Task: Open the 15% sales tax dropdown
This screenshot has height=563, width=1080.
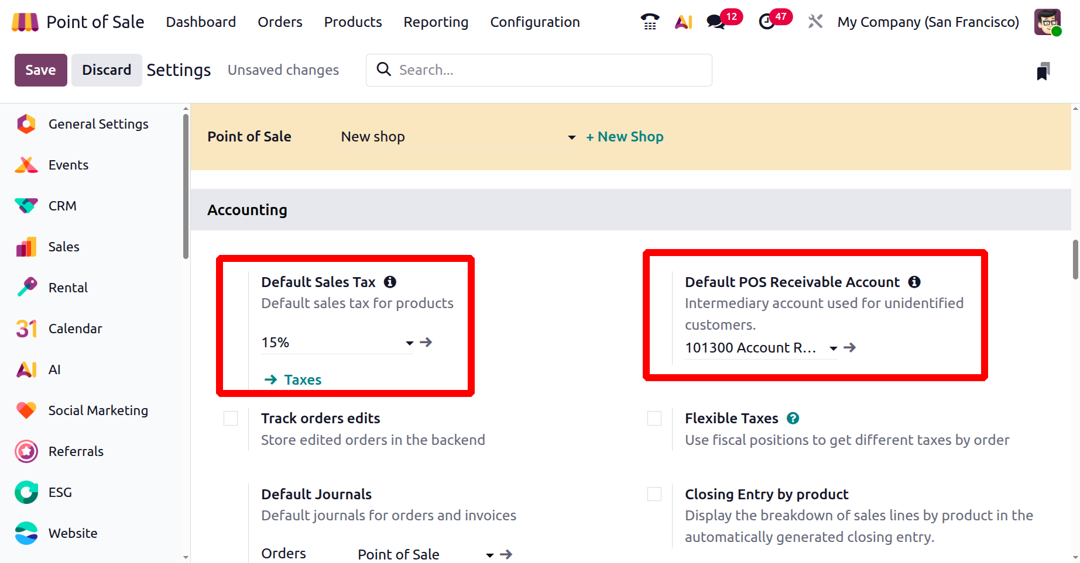Action: point(409,343)
